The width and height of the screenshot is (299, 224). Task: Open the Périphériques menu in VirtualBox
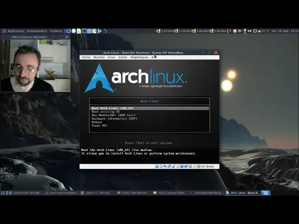click(x=139, y=57)
